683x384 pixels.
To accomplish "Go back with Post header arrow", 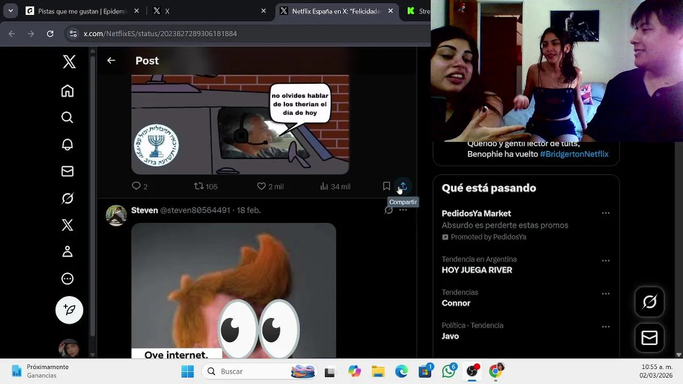I will [111, 60].
